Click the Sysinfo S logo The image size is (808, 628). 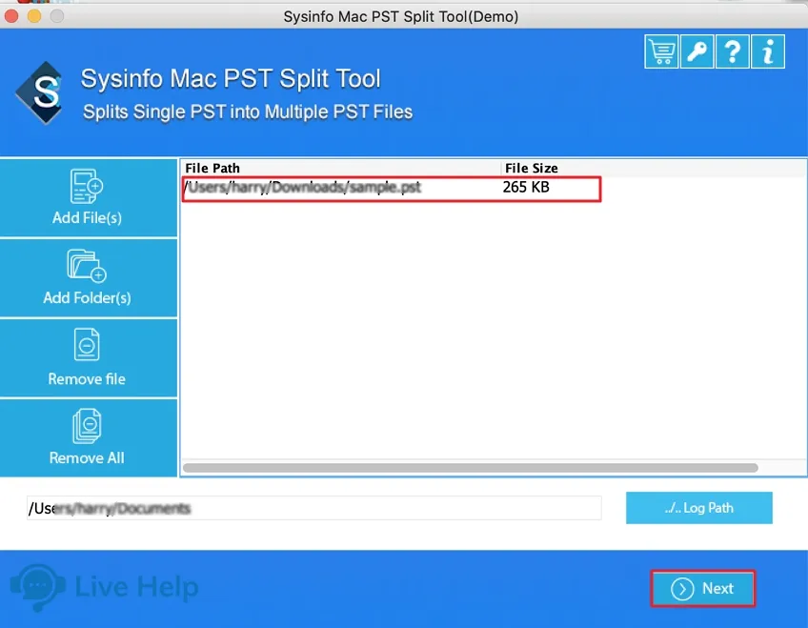41,92
